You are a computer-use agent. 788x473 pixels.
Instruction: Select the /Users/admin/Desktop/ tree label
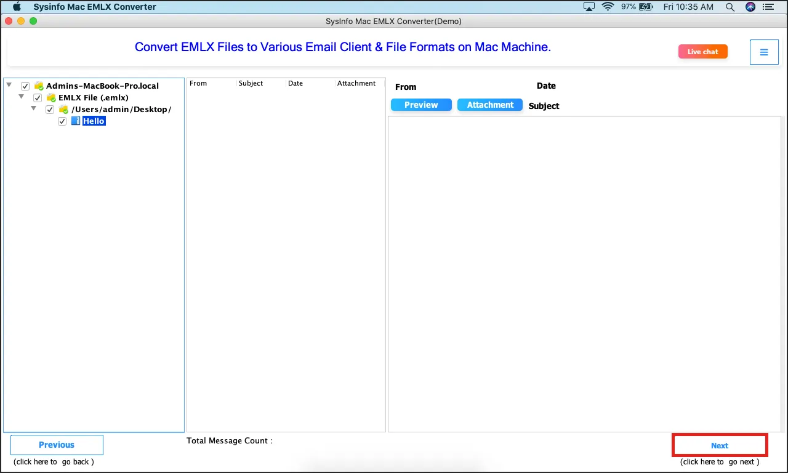coord(121,110)
